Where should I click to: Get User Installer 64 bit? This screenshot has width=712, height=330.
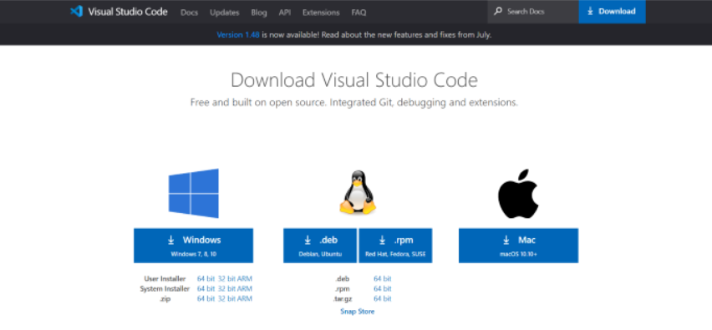pyautogui.click(x=206, y=278)
